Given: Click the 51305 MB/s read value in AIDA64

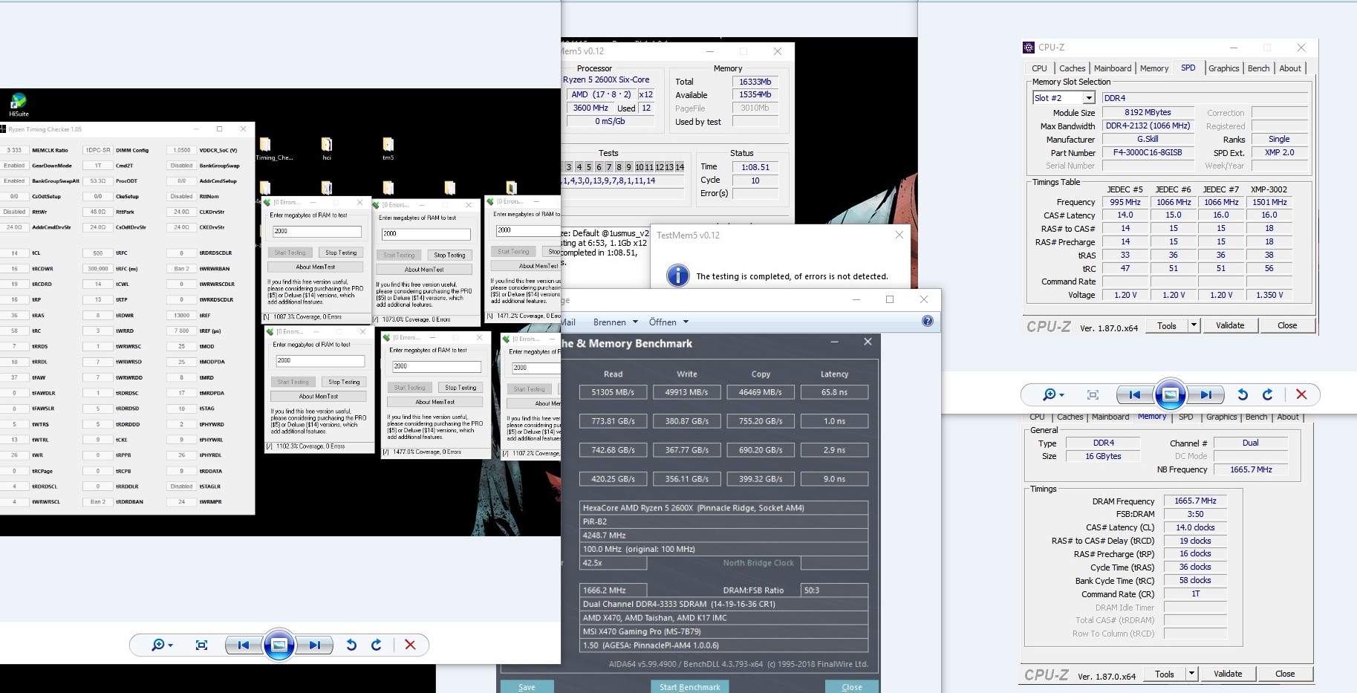Looking at the screenshot, I should 613,392.
